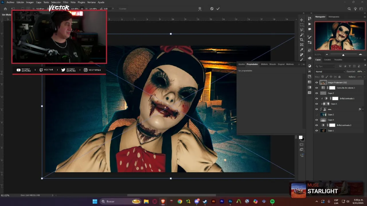The image size is (367, 206).
Task: Click the Capa 1 layer thumbnail
Action: click(323, 131)
